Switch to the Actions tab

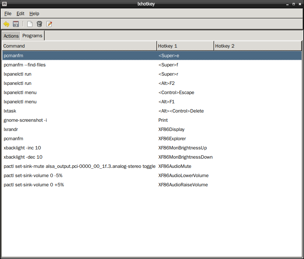11,36
